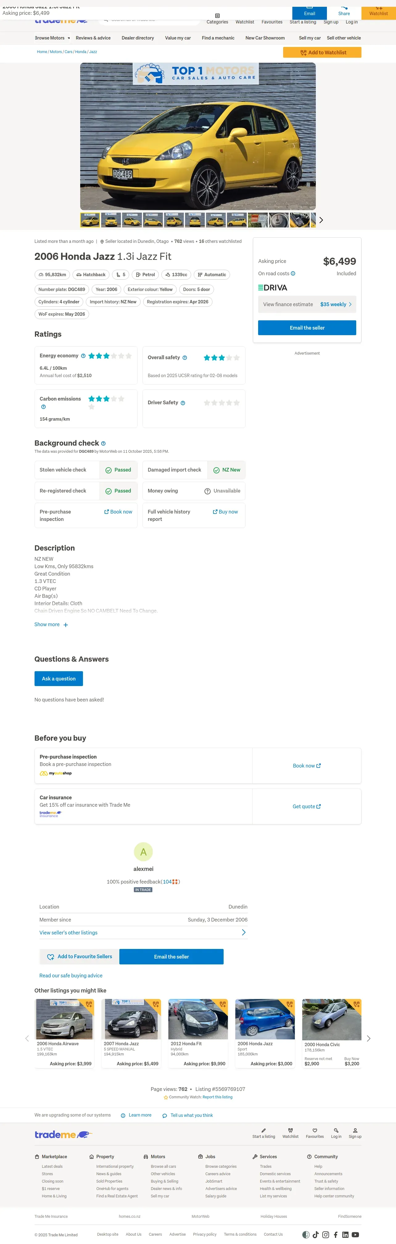Click On road costs info icon
Viewport: 396px width, 1244px height.
[293, 273]
